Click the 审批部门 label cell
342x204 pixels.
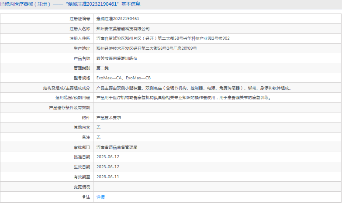coord(47,147)
